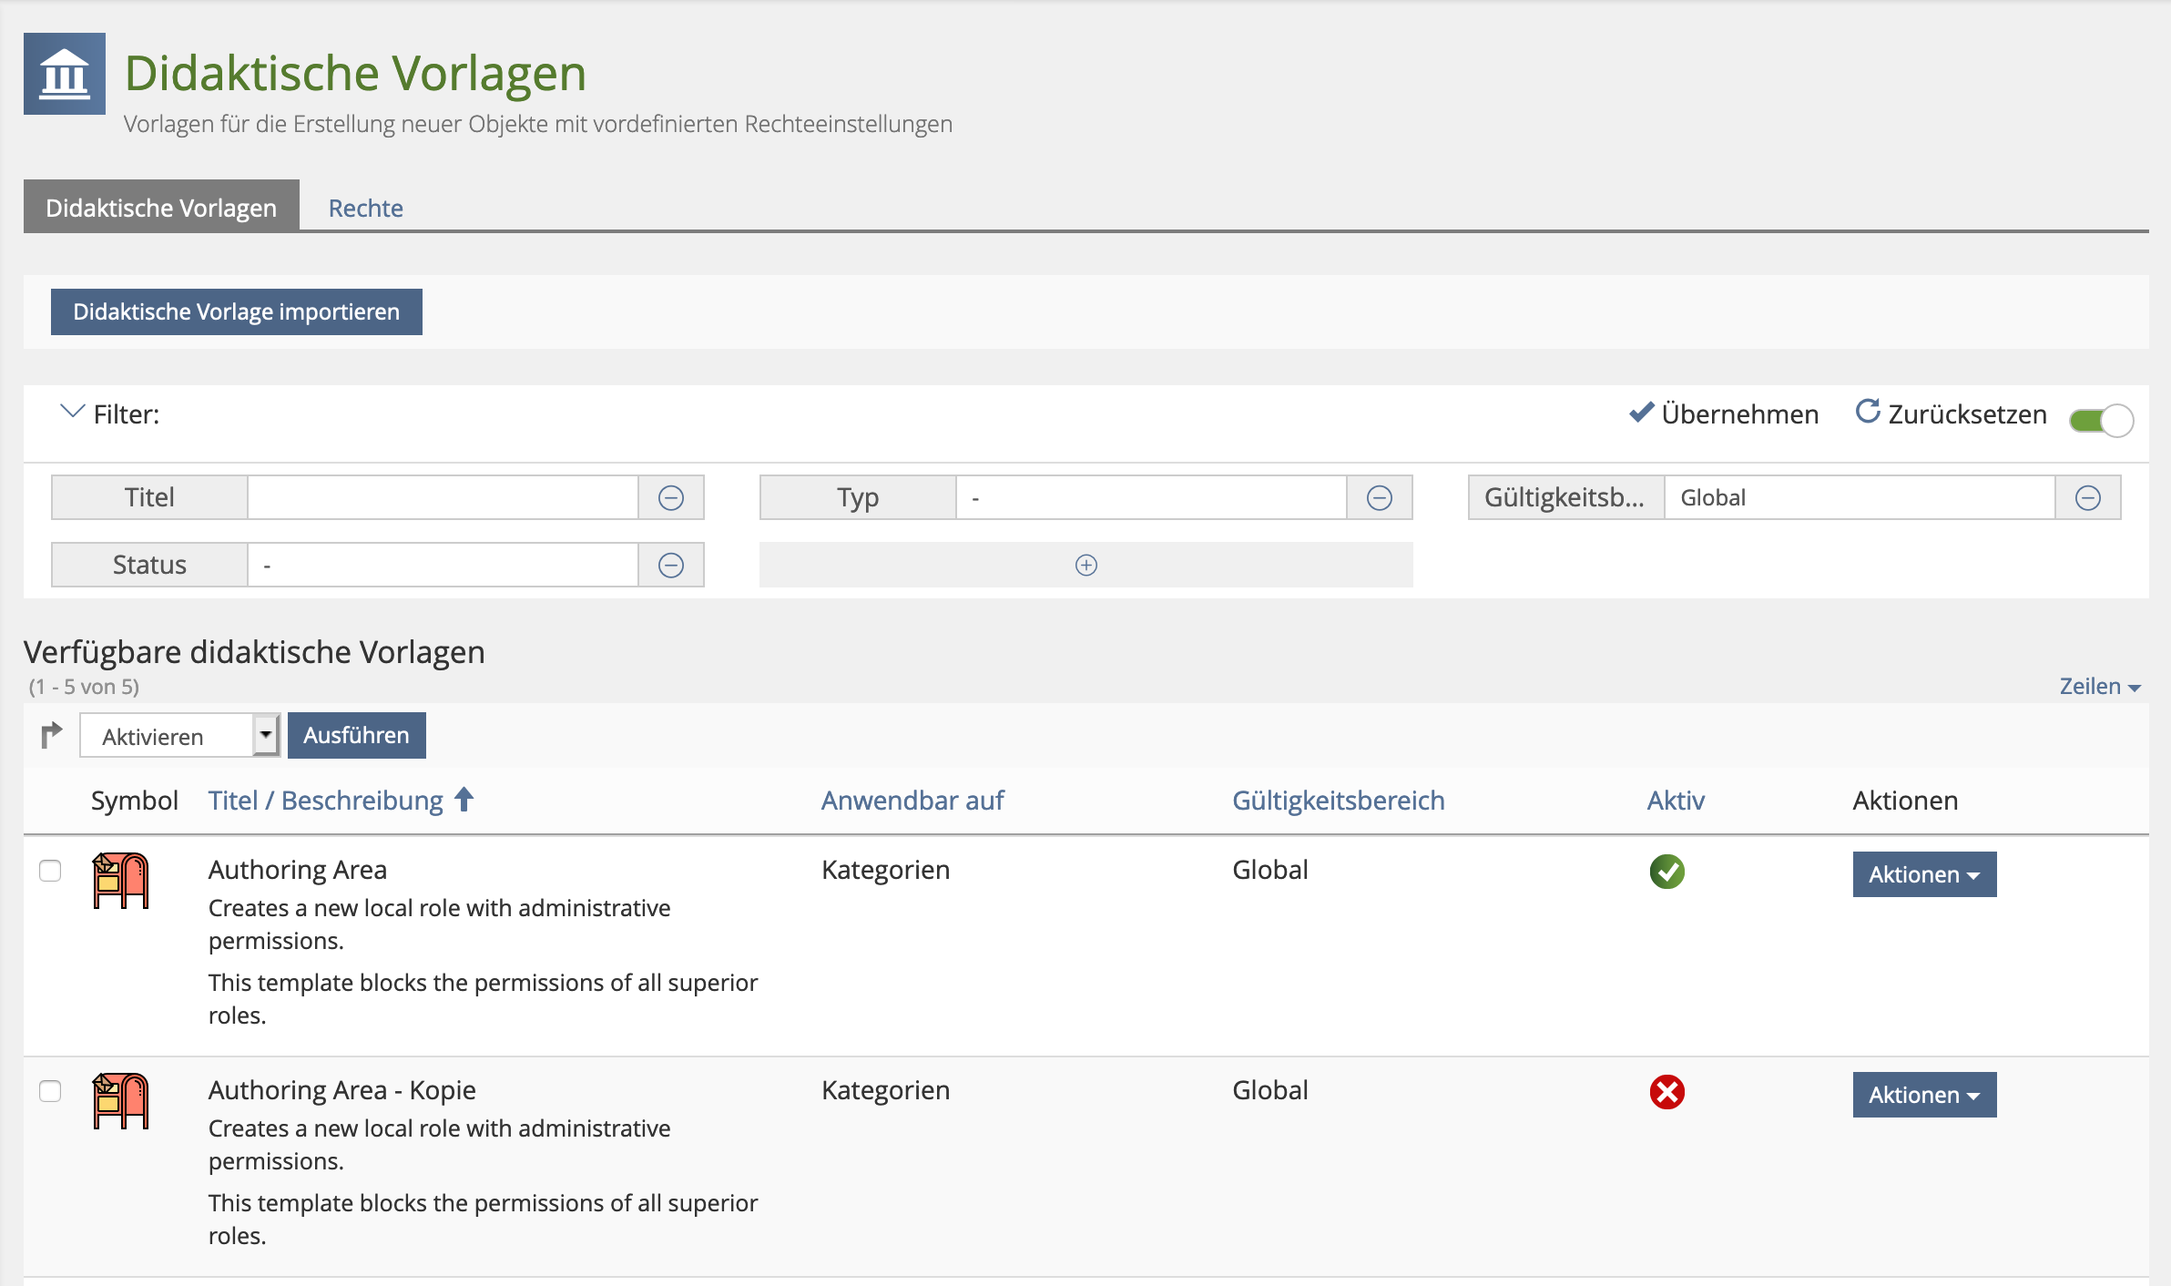Image resolution: width=2171 pixels, height=1286 pixels.
Task: Remove the Typ filter via minus icon
Action: (x=1380, y=498)
